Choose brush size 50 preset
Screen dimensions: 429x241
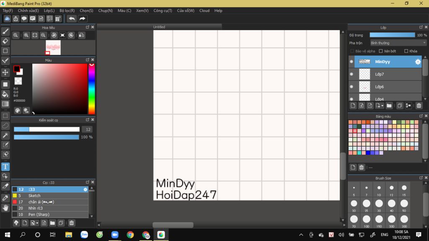[x=404, y=205]
